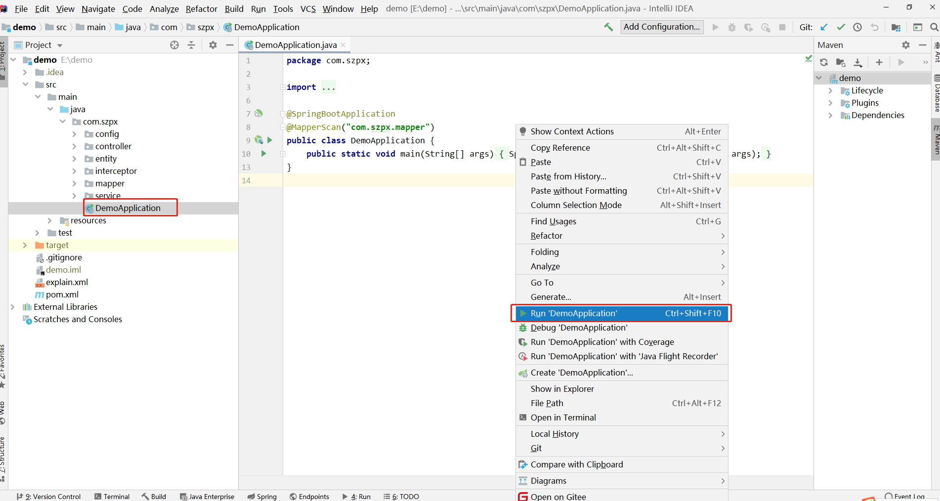
Task: Open the Project view dropdown
Action: click(x=60, y=45)
